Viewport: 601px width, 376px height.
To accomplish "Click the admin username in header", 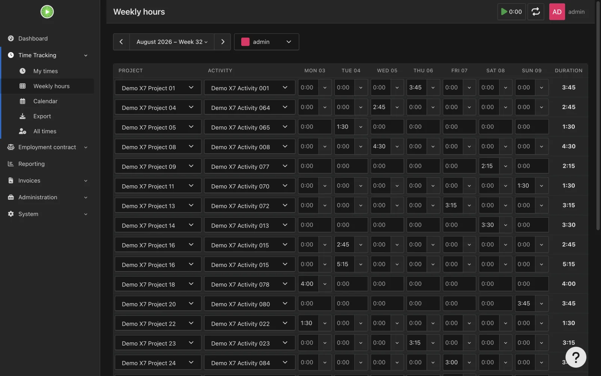I will [x=576, y=12].
